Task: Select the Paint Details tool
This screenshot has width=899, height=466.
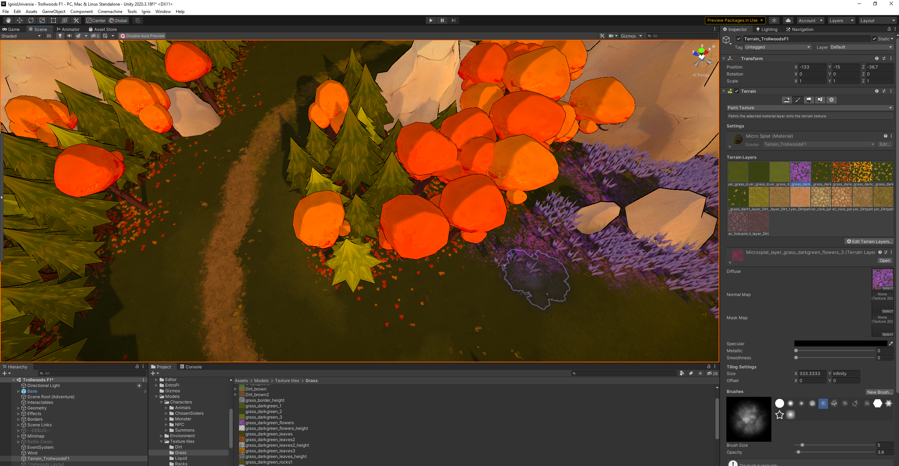Action: (820, 100)
